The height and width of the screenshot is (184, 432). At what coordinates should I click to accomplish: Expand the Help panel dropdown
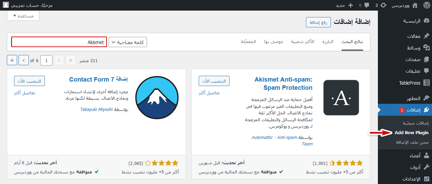click(23, 16)
